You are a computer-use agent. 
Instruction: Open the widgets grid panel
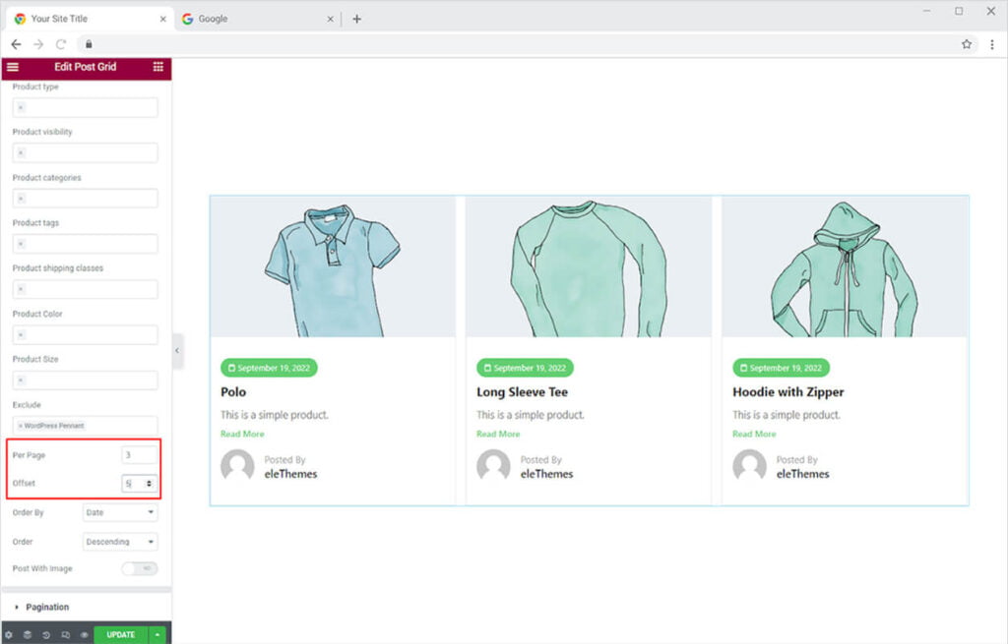(x=158, y=68)
